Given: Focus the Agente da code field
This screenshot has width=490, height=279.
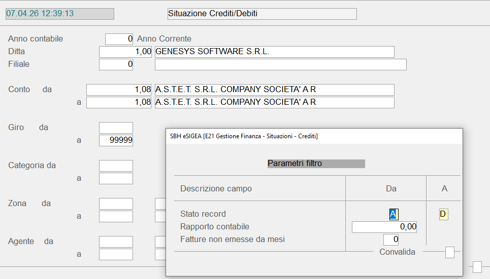Looking at the screenshot, I should [116, 242].
